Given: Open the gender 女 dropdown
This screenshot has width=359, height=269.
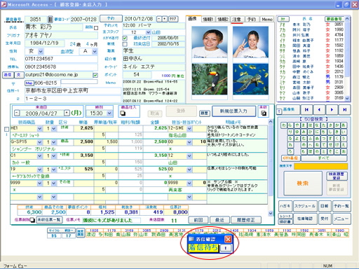Looking at the screenshot, I should [x=41, y=51].
